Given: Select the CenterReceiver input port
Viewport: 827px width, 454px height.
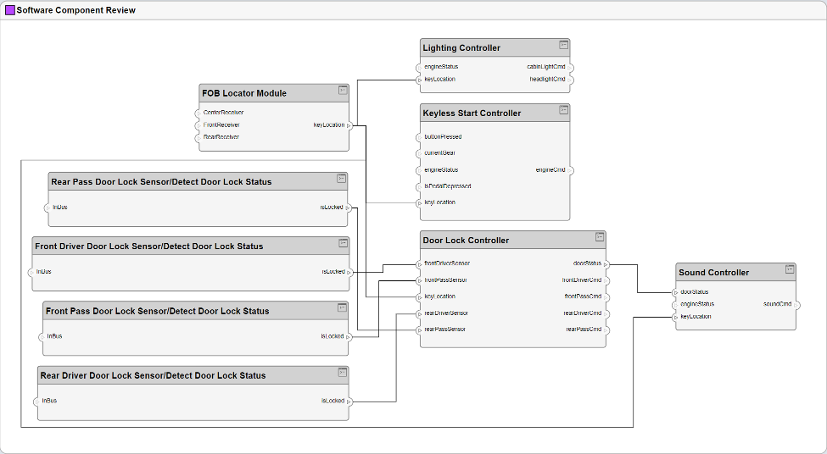Looking at the screenshot, I should click(198, 113).
